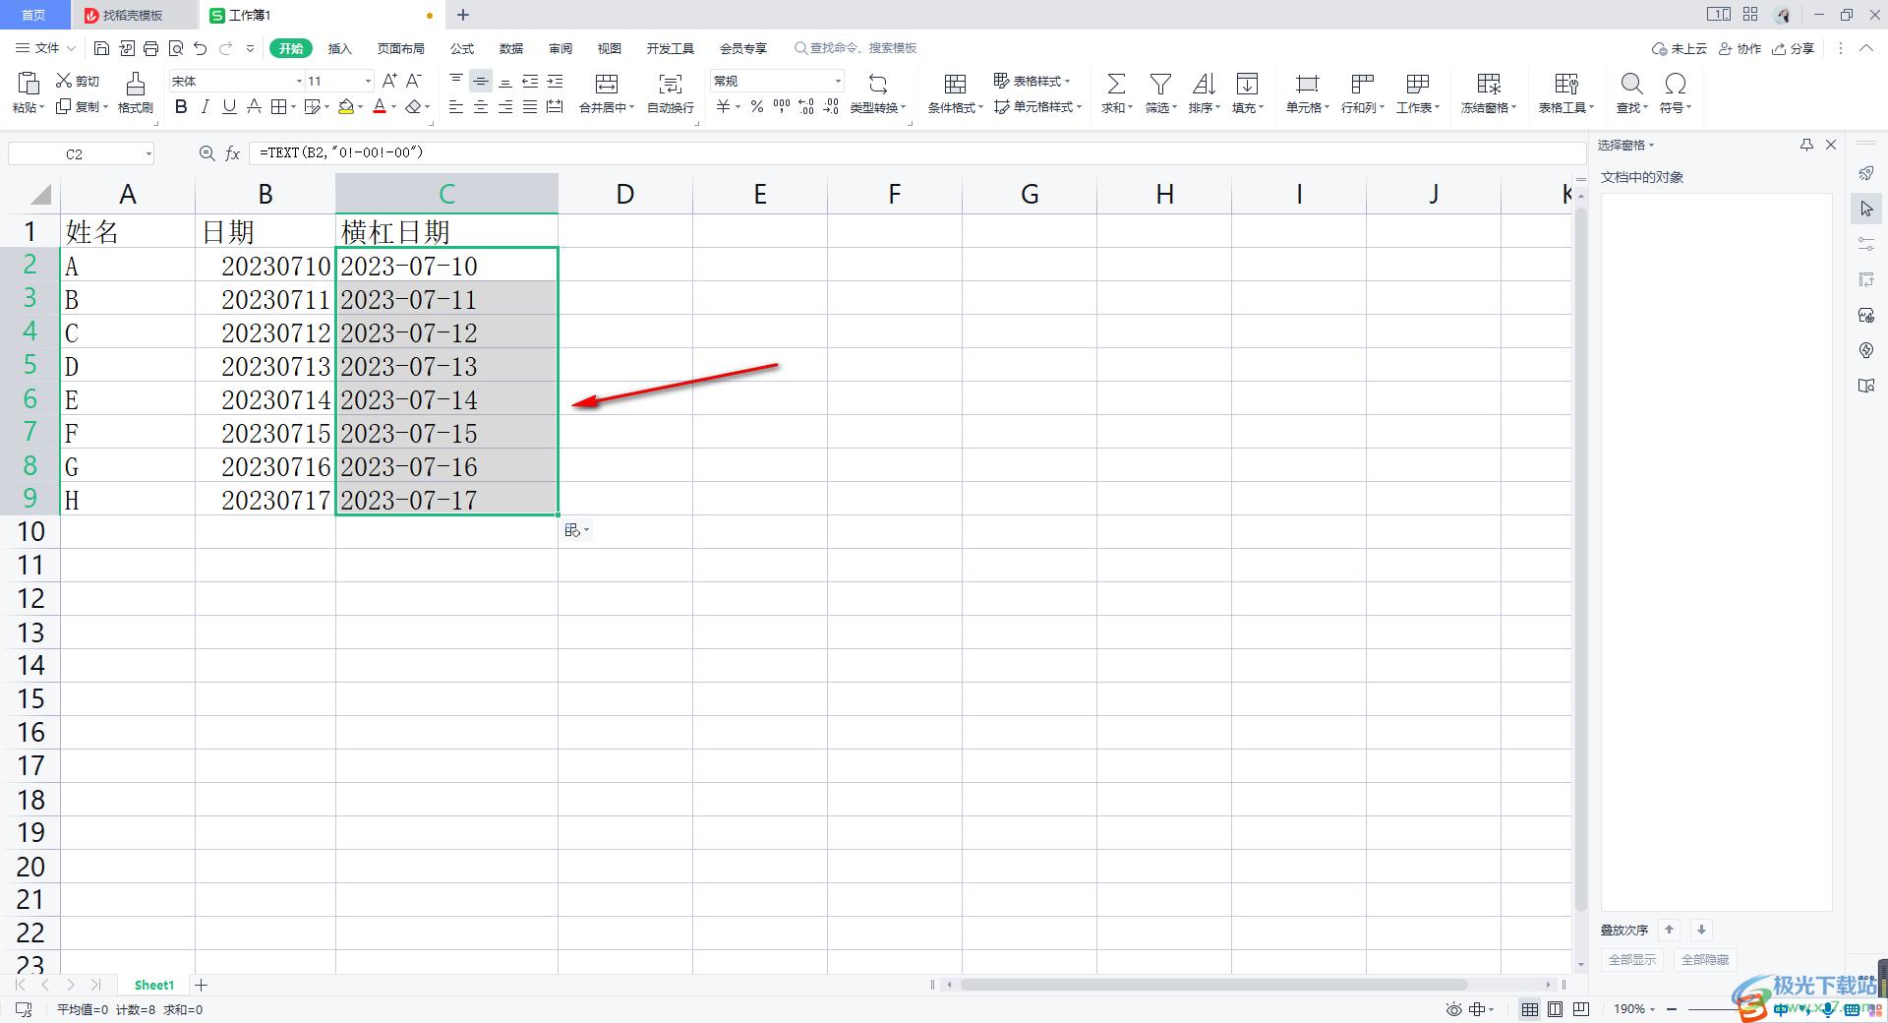Click Show All (全部显示) button
The width and height of the screenshot is (1888, 1023).
click(1632, 959)
